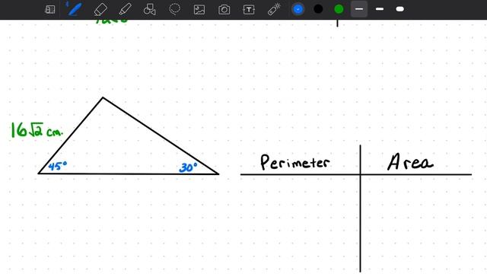Choose the selected blue pen color
The image size is (487, 274).
click(298, 9)
